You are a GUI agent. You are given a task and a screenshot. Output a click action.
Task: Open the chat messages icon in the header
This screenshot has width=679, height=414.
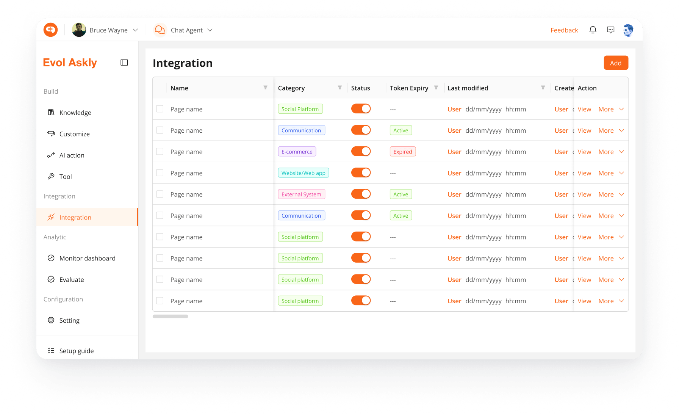[x=610, y=30]
